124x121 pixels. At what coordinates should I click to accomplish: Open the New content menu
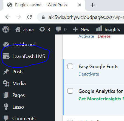coord(85,29)
